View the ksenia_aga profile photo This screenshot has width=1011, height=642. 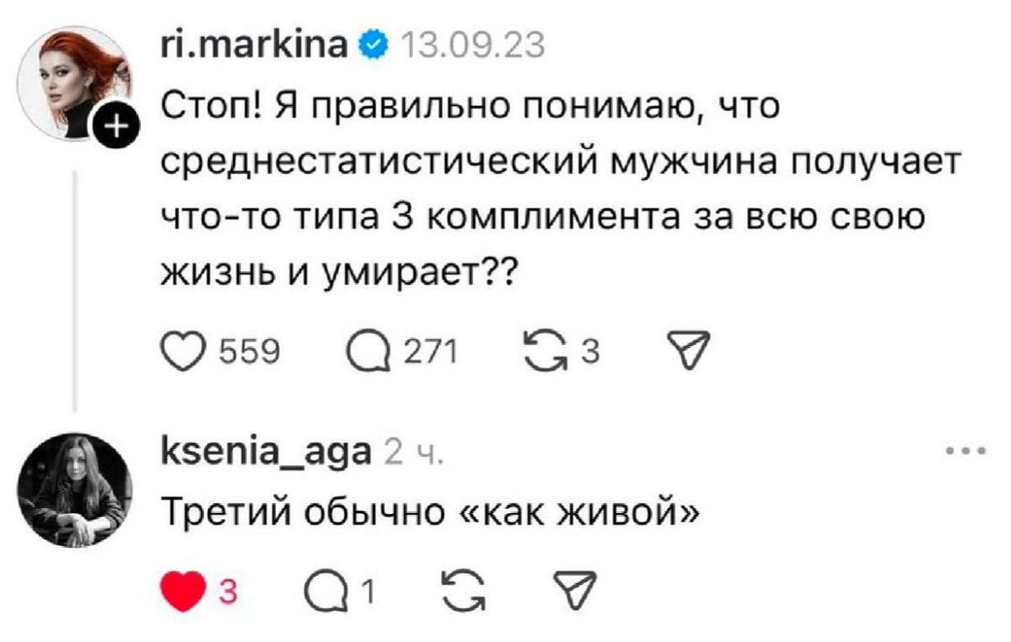pyautogui.click(x=80, y=495)
